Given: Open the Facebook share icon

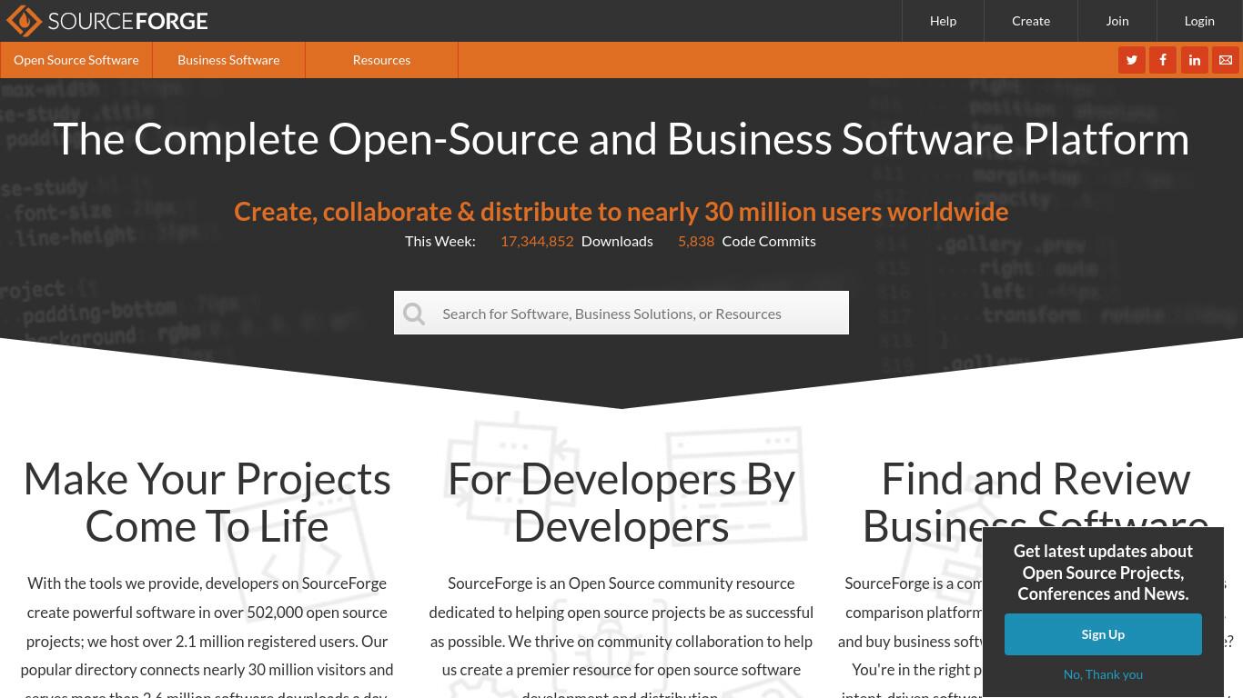Looking at the screenshot, I should click(1163, 60).
